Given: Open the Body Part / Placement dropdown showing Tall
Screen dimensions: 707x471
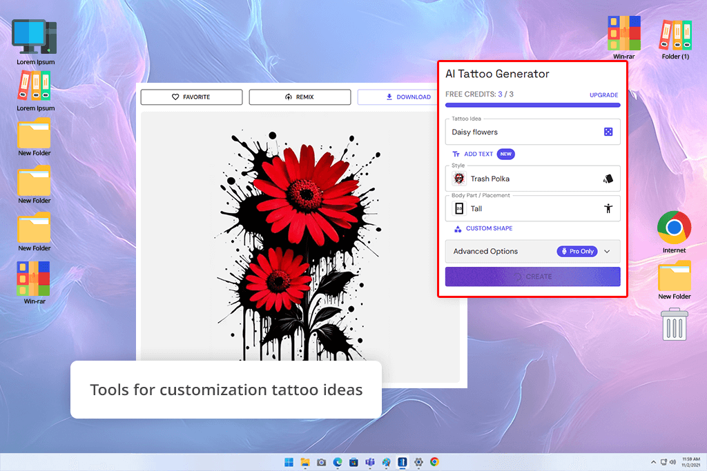Looking at the screenshot, I should pos(532,208).
